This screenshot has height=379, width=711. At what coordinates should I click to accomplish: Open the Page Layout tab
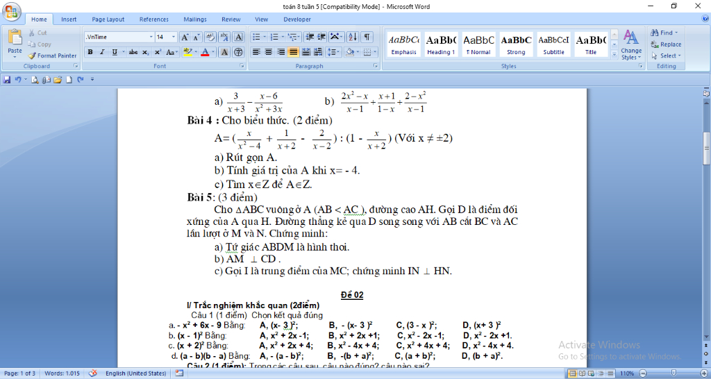tap(108, 19)
